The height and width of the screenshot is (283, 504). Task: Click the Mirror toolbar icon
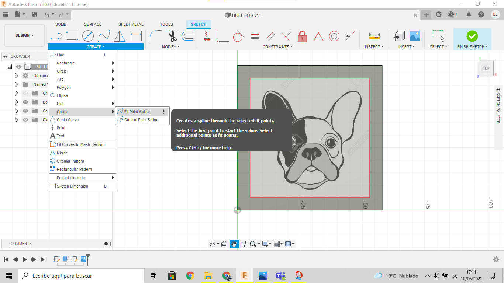pos(120,36)
